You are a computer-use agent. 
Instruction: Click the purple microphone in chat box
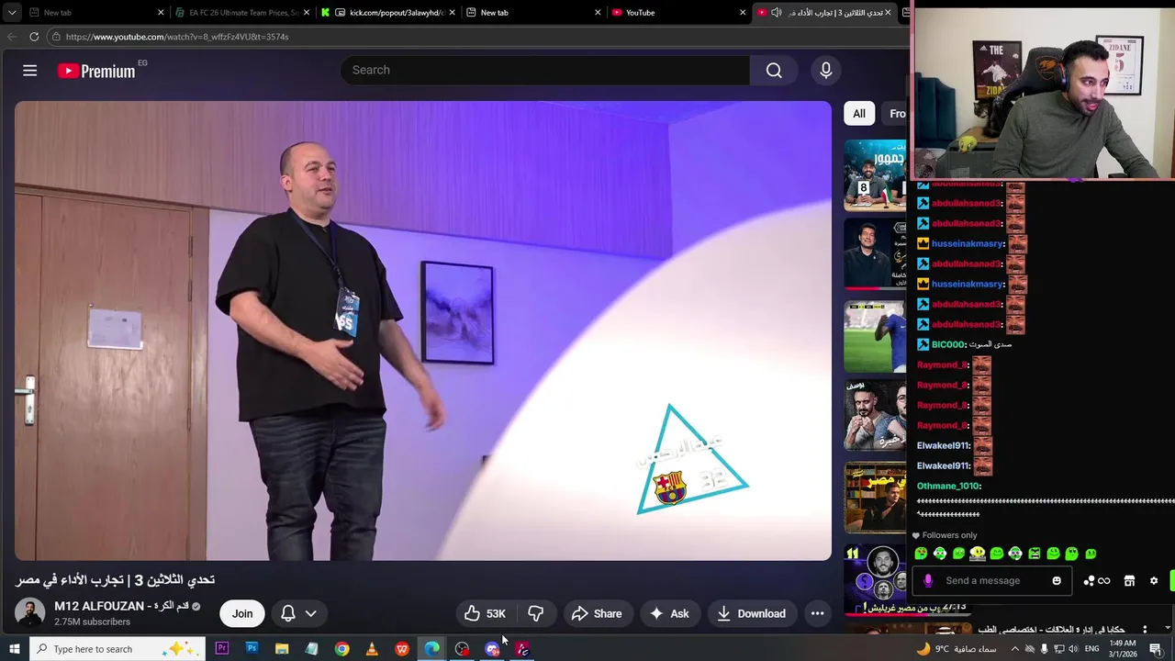pyautogui.click(x=927, y=580)
